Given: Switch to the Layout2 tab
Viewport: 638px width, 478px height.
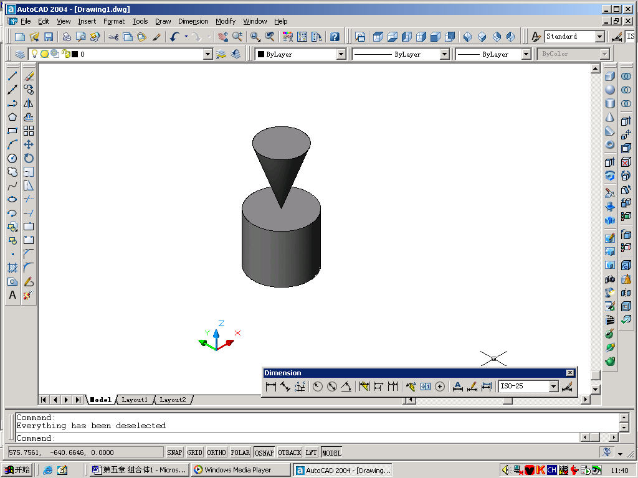Looking at the screenshot, I should (x=173, y=400).
